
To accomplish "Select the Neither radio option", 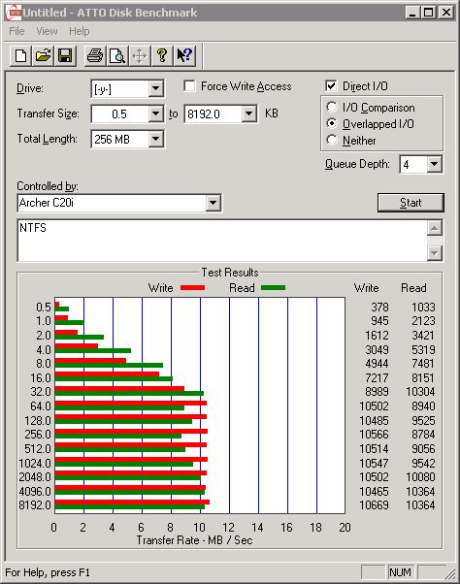I will tap(332, 140).
